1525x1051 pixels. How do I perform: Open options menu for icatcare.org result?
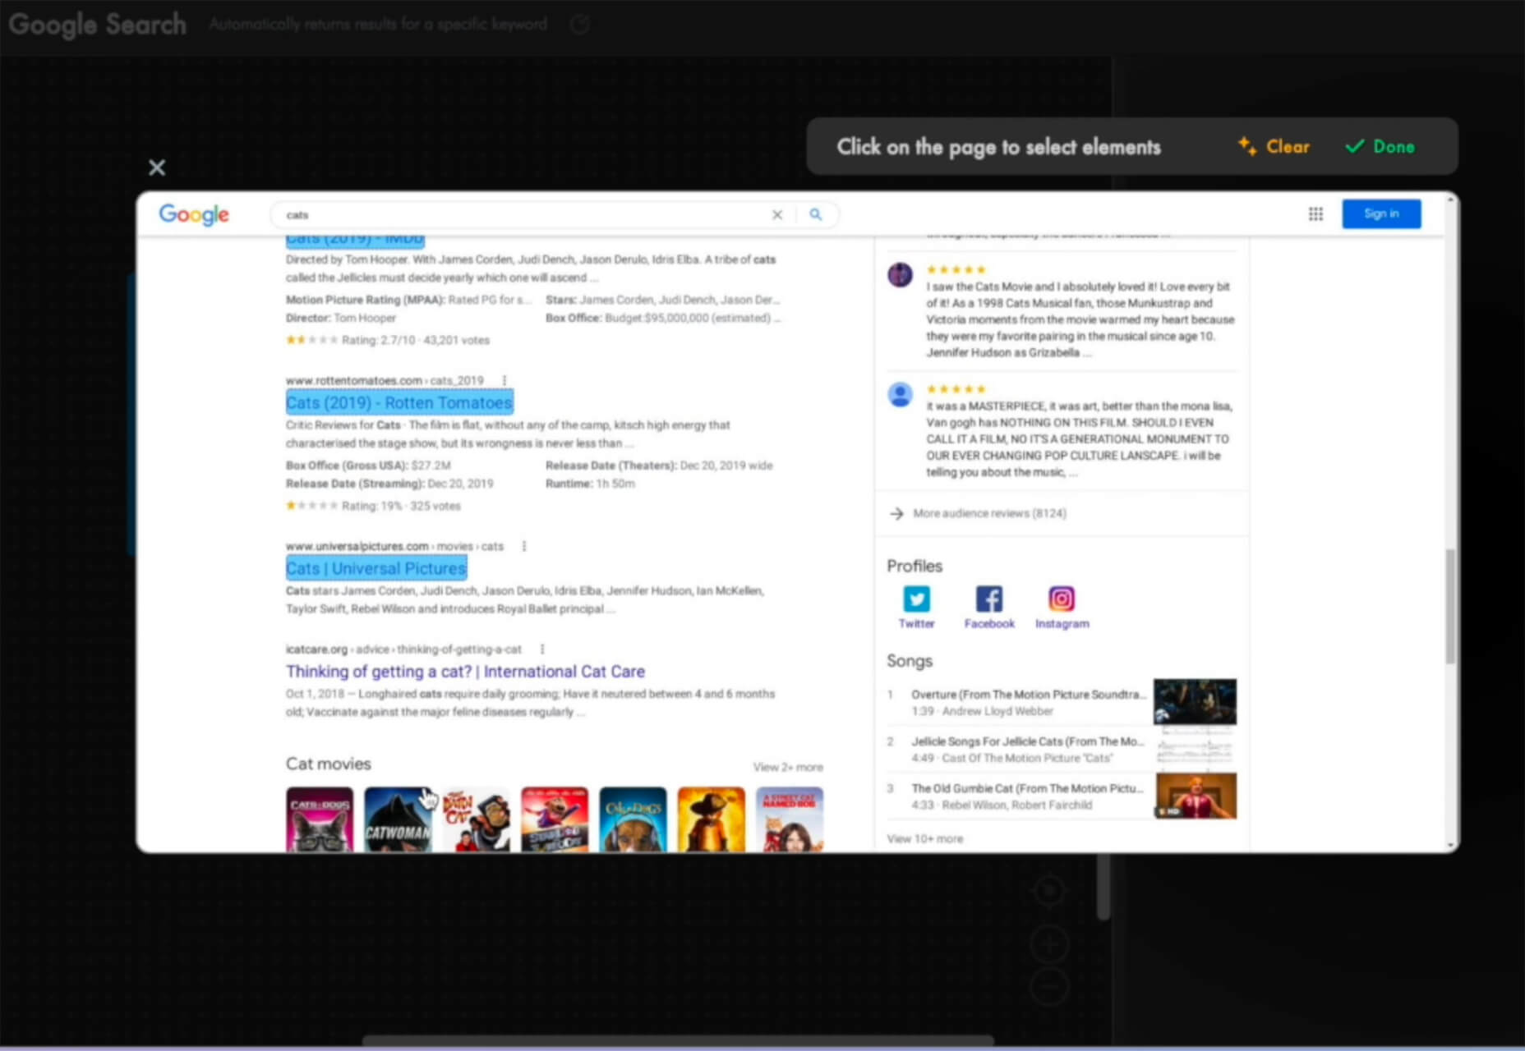click(542, 649)
